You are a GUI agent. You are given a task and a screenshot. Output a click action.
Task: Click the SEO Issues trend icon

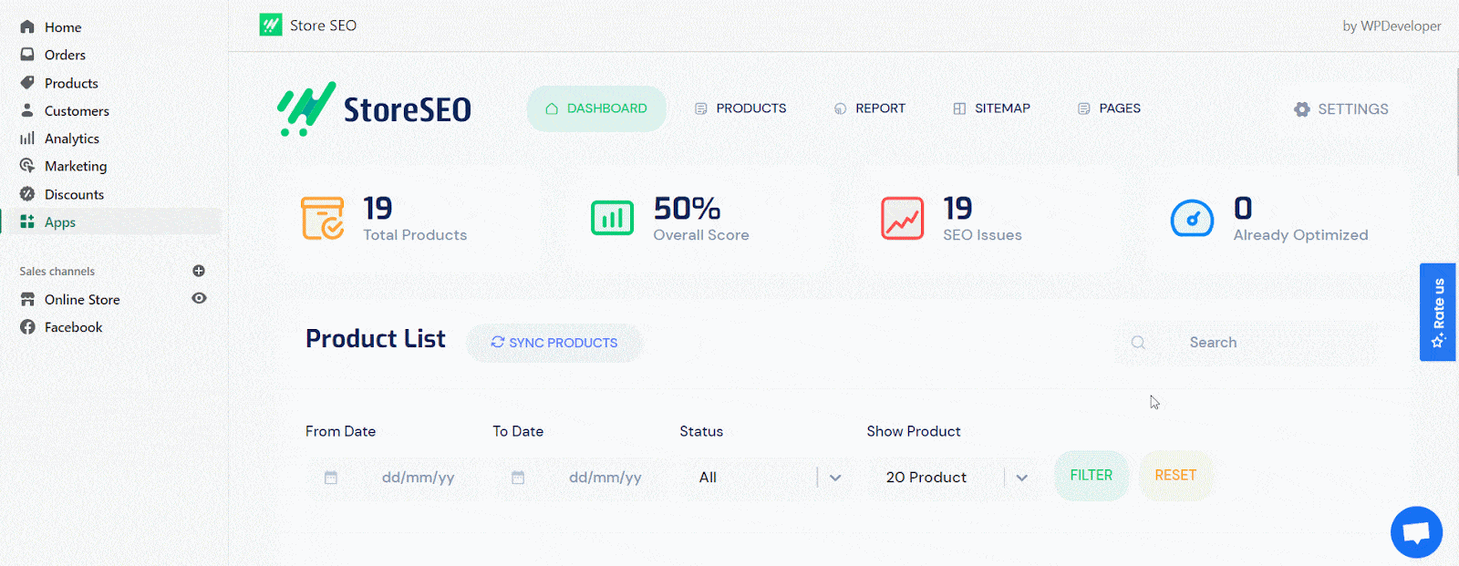click(x=903, y=219)
